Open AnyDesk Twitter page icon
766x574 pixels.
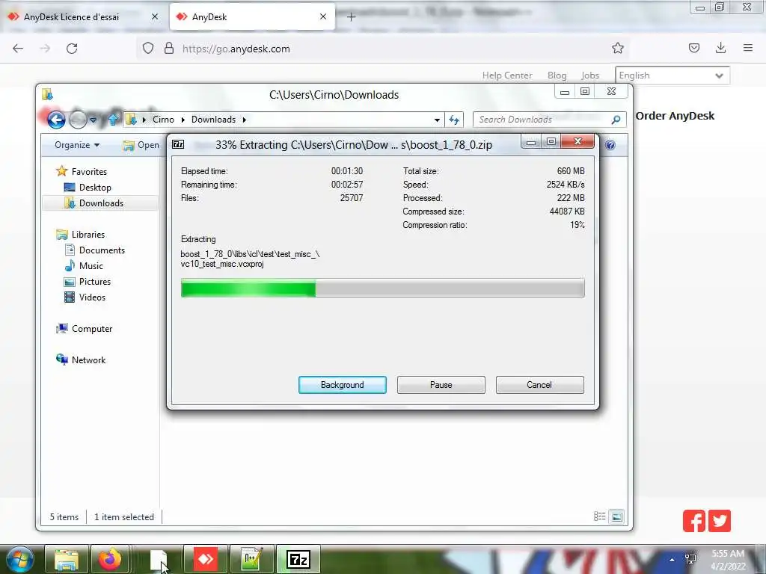coord(719,521)
